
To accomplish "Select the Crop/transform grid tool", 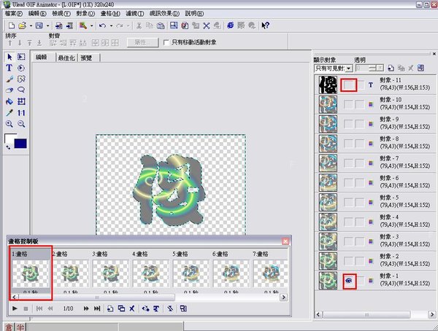I will pos(21,101).
